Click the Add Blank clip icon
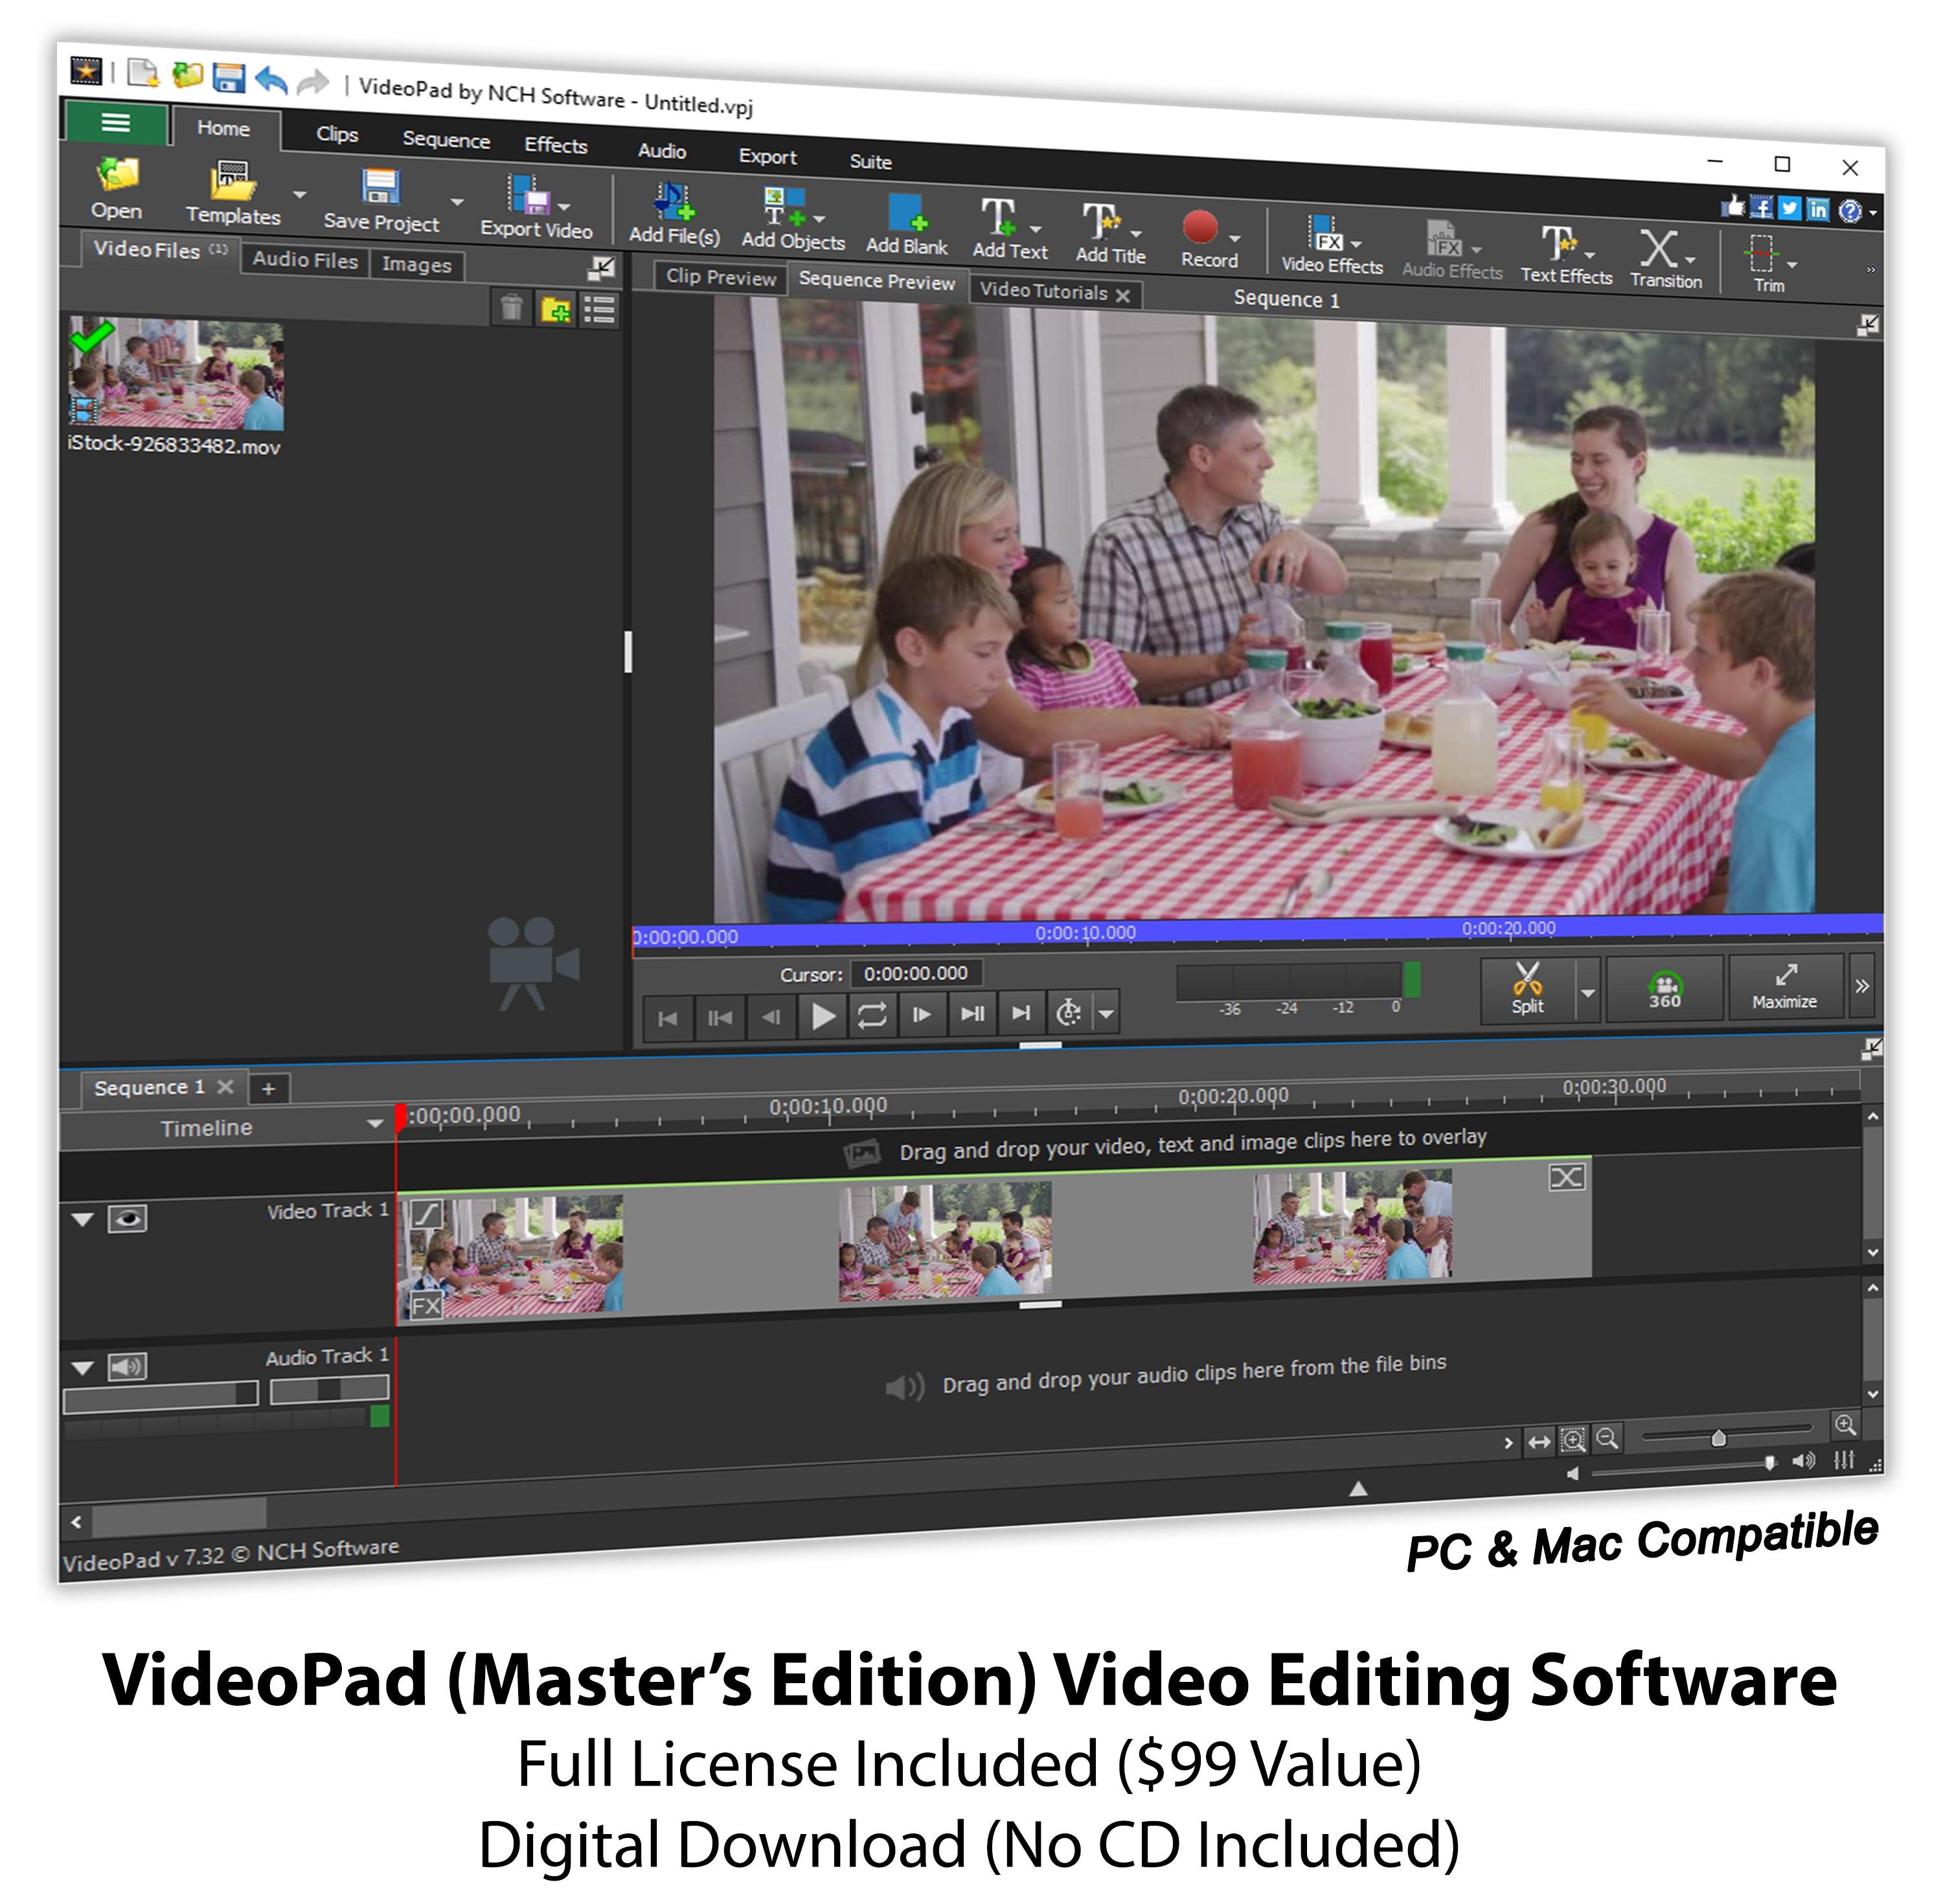Viewport: 1943px width, 1904px height. pyautogui.click(x=907, y=213)
